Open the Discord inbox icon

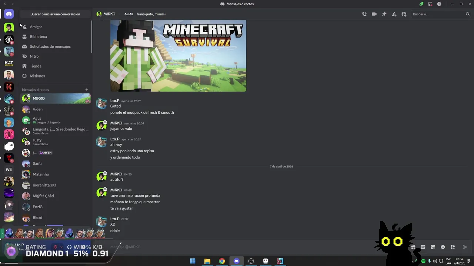point(430,4)
